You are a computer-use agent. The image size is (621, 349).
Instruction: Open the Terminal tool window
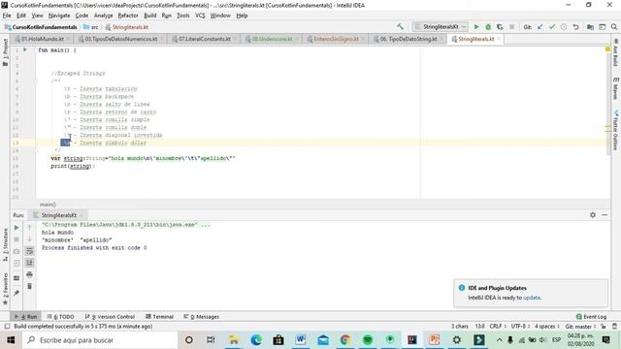click(x=159, y=317)
